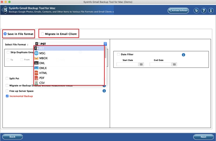Screen dimensions: 216x141
Task: Uncheck the Incremental Backup checkbox
Action: click(x=7, y=96)
